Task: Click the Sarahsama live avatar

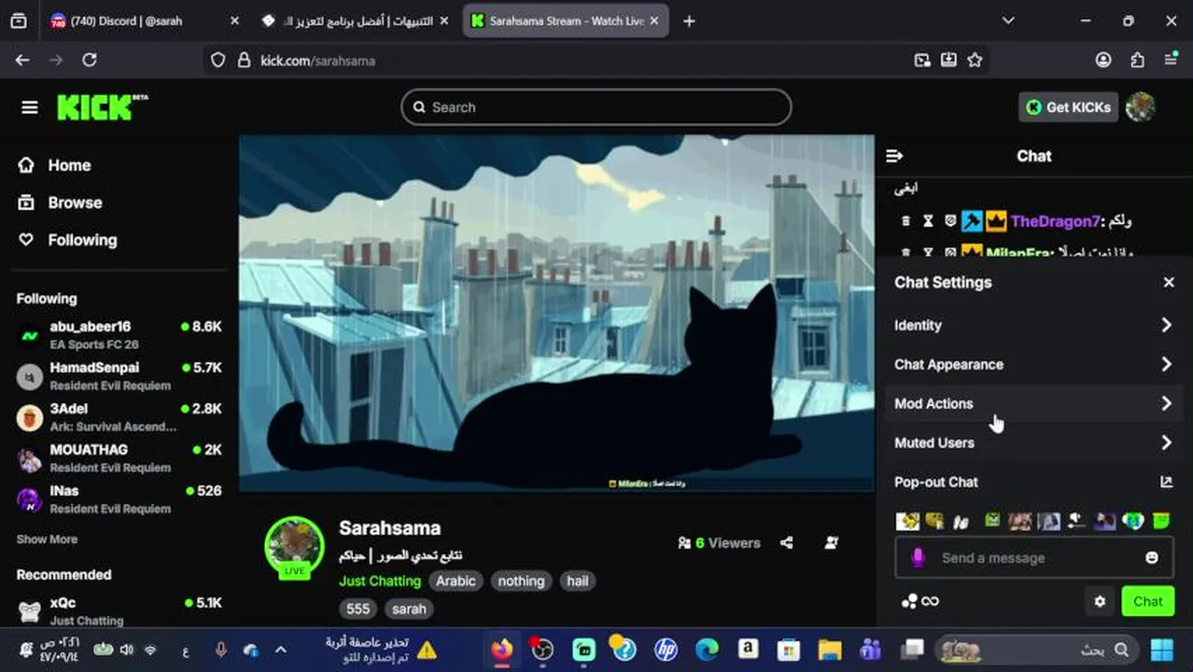Action: [x=294, y=546]
